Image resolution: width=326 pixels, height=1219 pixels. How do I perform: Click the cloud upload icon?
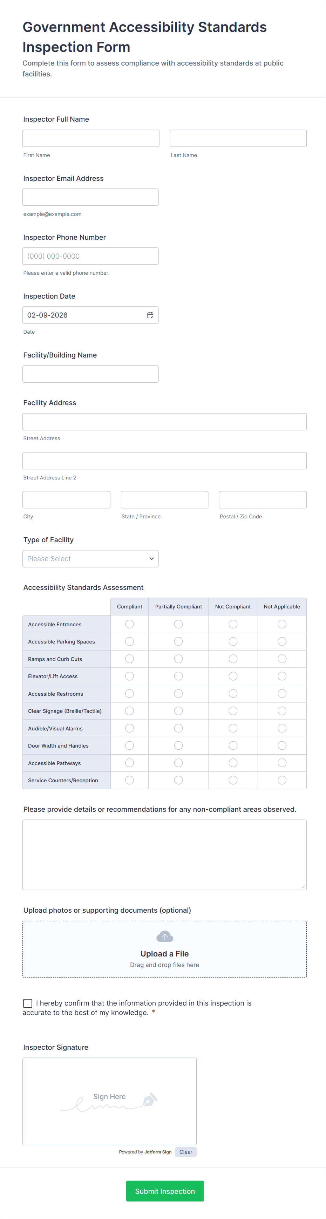coord(165,937)
